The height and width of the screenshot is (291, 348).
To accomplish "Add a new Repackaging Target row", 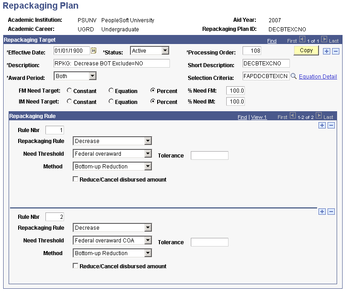I will 326,51.
